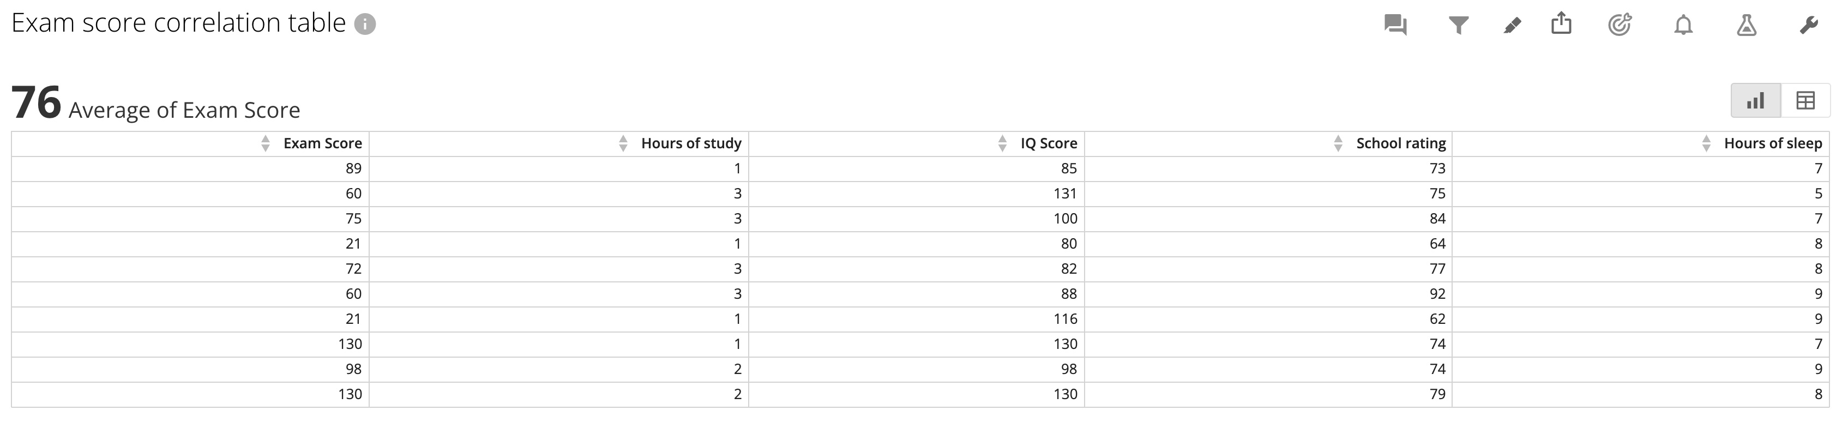Sort by the Hours of study column
The height and width of the screenshot is (422, 1842).
click(622, 143)
